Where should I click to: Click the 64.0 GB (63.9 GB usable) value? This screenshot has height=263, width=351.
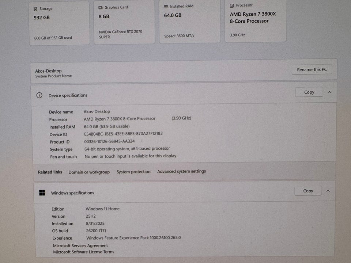(x=107, y=126)
